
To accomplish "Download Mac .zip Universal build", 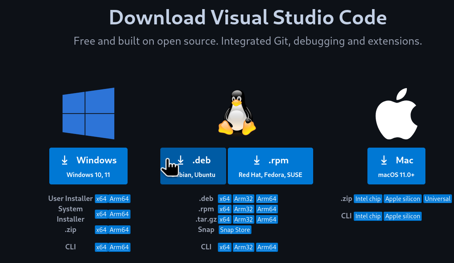I will coord(437,199).
